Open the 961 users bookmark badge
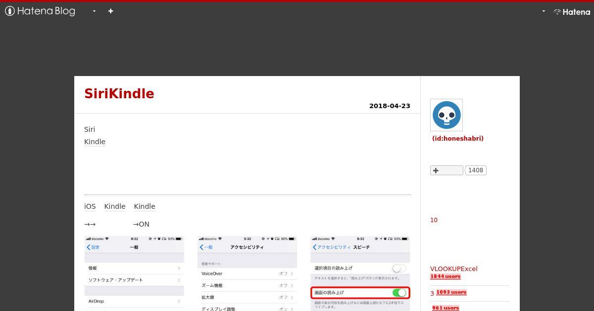The height and width of the screenshot is (311, 594). pyautogui.click(x=445, y=308)
